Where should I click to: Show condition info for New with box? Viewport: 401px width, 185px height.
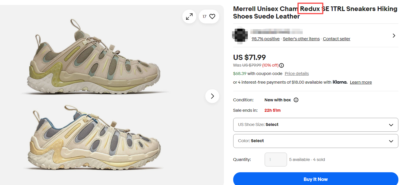[x=296, y=100]
